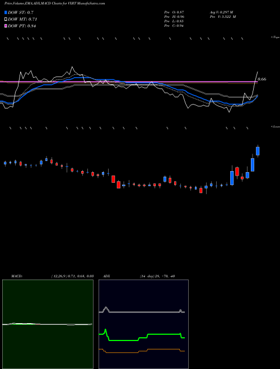
Task: Select the 'DOW ST: 0.7' label
Action: pos(21,12)
